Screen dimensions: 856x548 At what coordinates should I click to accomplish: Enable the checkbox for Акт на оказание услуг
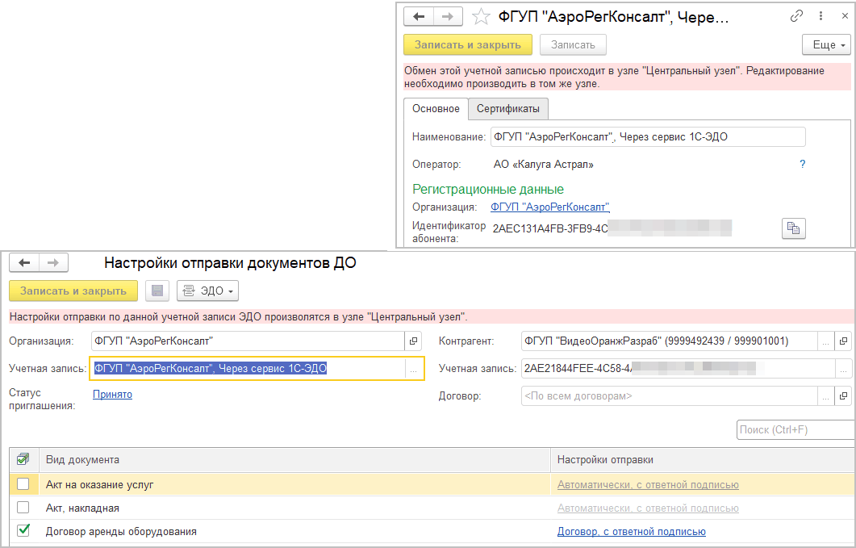(x=23, y=484)
